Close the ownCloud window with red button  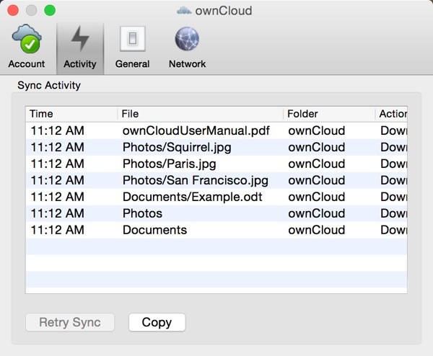point(13,11)
